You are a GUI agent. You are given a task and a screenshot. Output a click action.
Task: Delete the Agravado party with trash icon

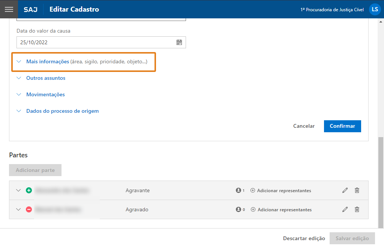coord(357,209)
